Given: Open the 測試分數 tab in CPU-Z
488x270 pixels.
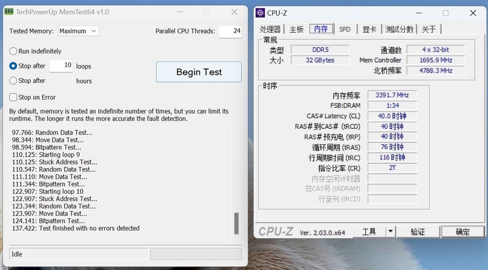Looking at the screenshot, I should point(400,29).
